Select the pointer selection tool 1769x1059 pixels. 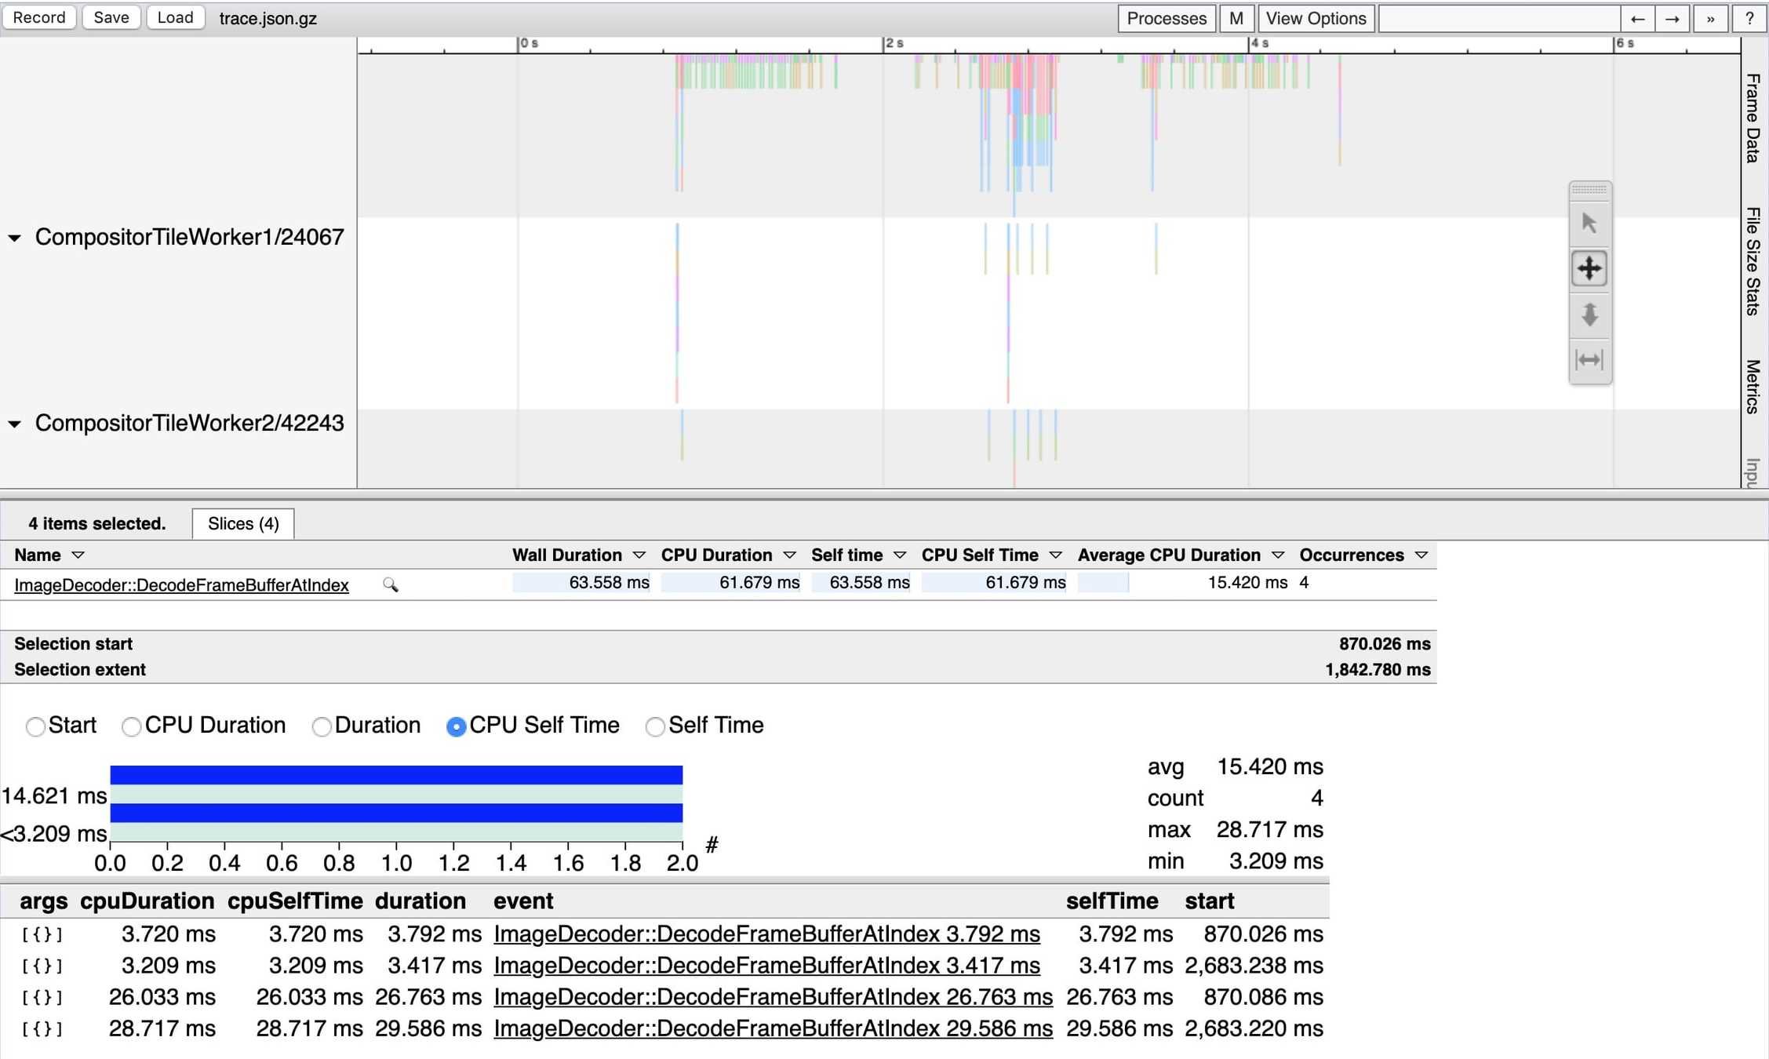point(1589,224)
